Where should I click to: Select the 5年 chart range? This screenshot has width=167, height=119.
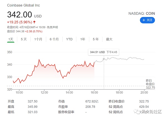[95, 39]
